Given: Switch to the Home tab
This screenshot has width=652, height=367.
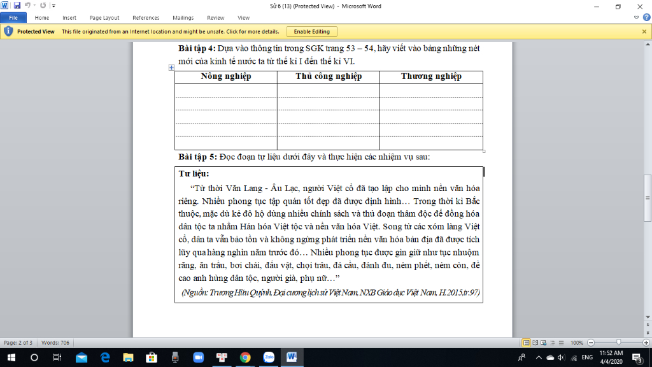Looking at the screenshot, I should [x=42, y=18].
